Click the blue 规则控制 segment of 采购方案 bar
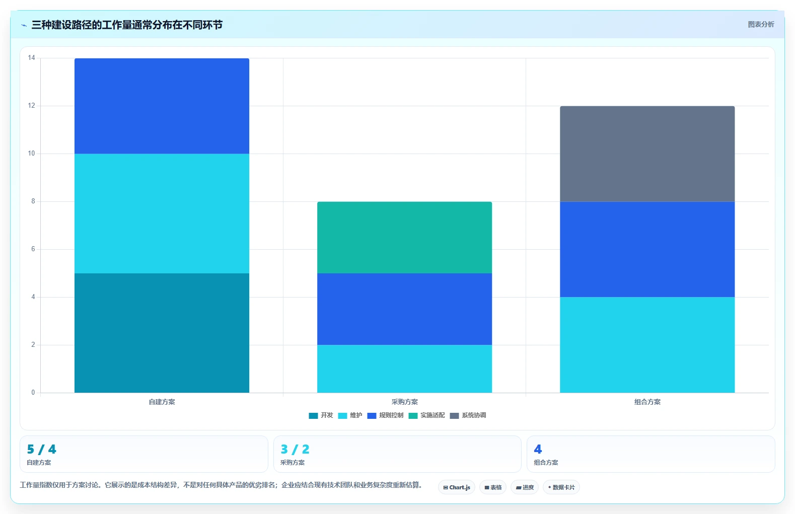Viewport: 795px width, 514px height. (x=404, y=309)
